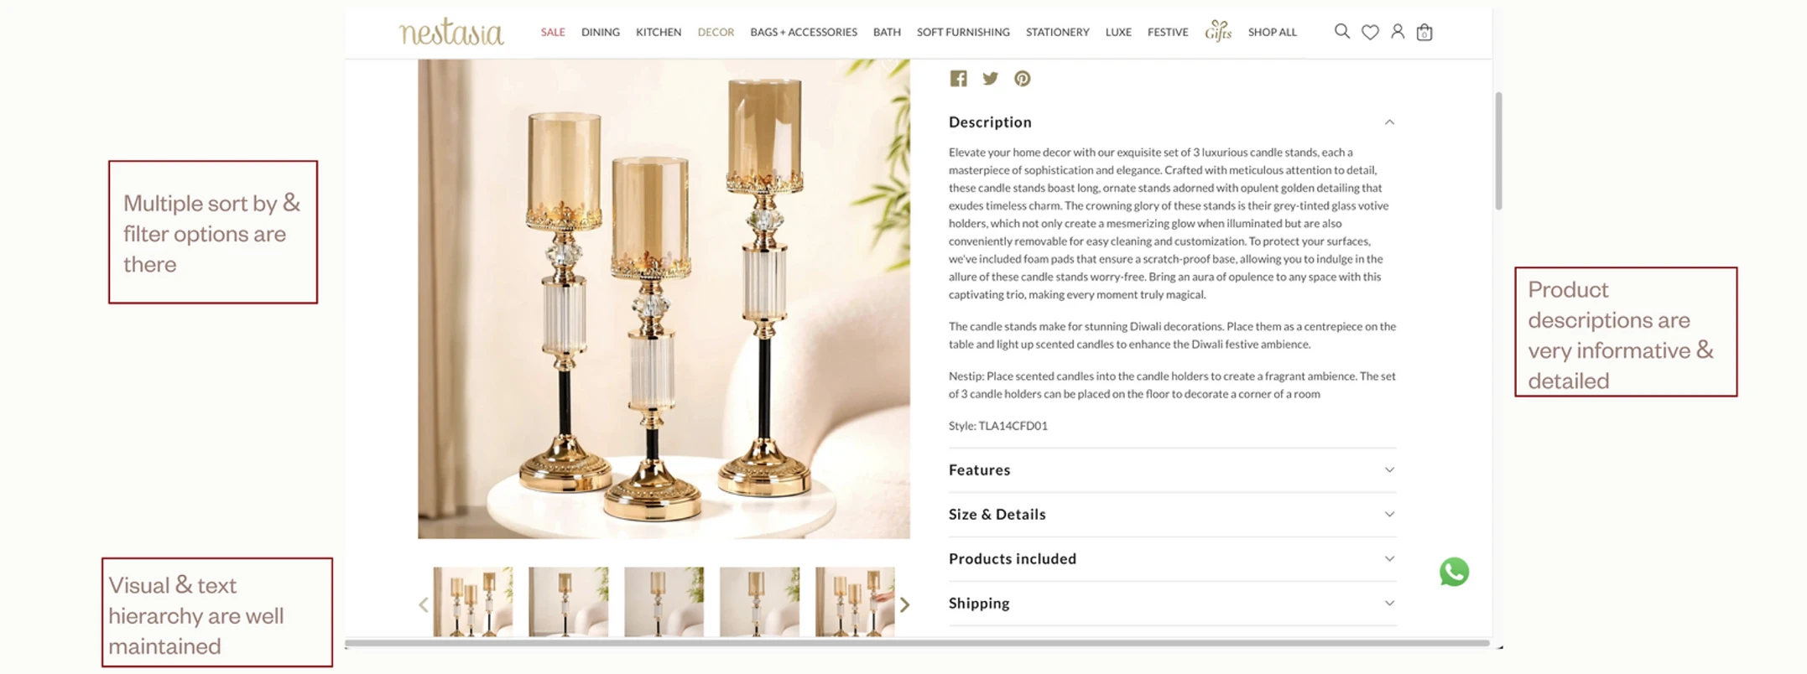This screenshot has width=1807, height=674.
Task: Go to SHOP ALL link
Action: point(1272,32)
